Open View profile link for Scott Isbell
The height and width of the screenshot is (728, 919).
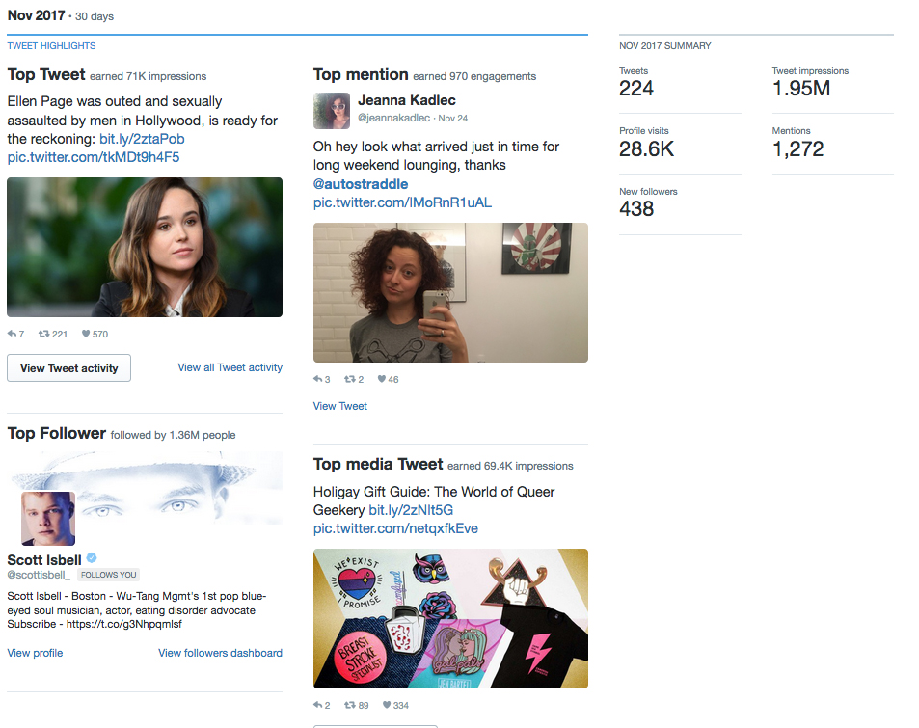[x=35, y=653]
